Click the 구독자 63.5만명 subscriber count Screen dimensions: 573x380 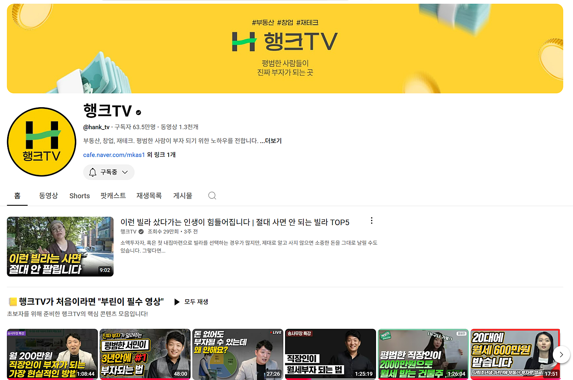(x=135, y=127)
